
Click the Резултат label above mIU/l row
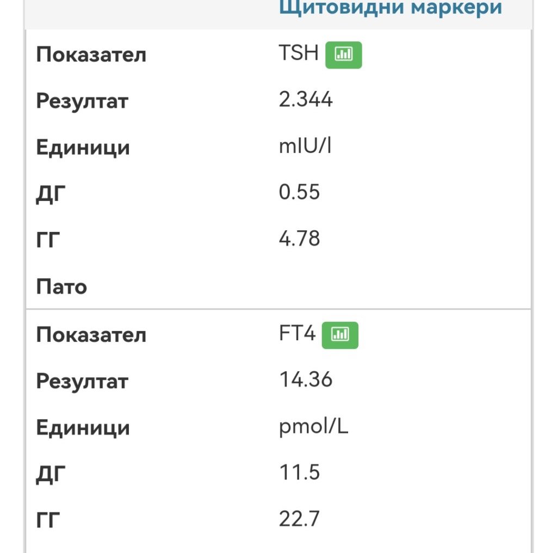(82, 101)
